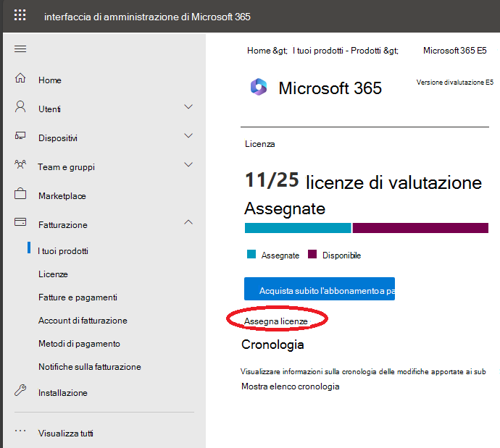500x448 pixels.
Task: Click the Team e gruppi people icon
Action: (x=20, y=164)
